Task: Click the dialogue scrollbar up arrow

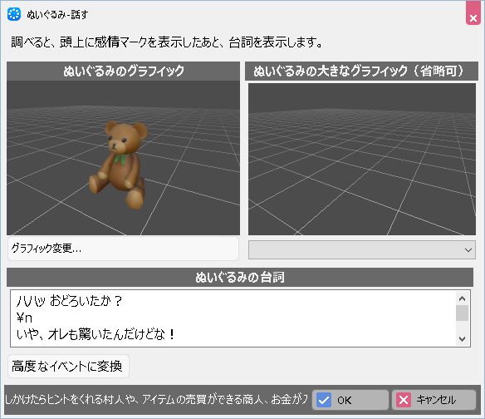Action: click(462, 298)
